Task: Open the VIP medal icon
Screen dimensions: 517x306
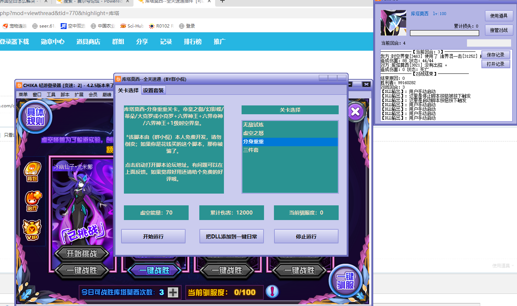Action: 32,230
